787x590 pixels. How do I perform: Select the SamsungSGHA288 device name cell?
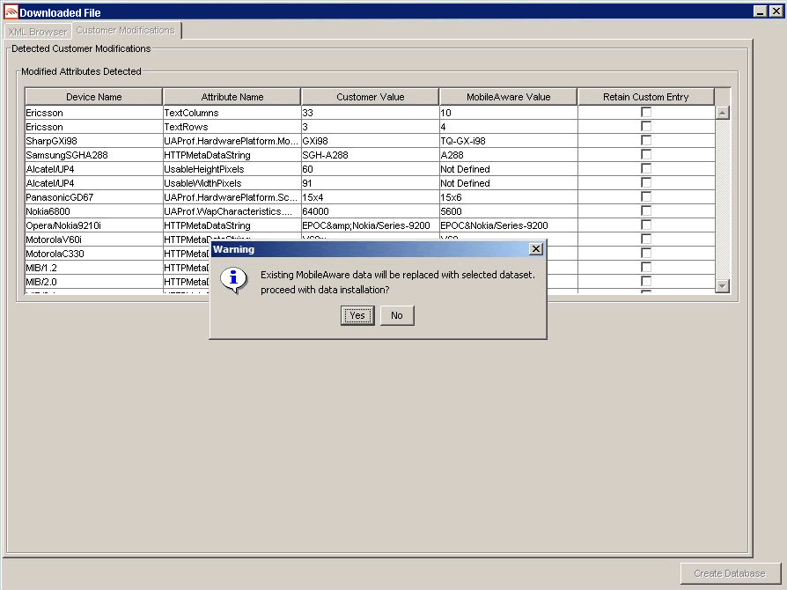point(94,155)
